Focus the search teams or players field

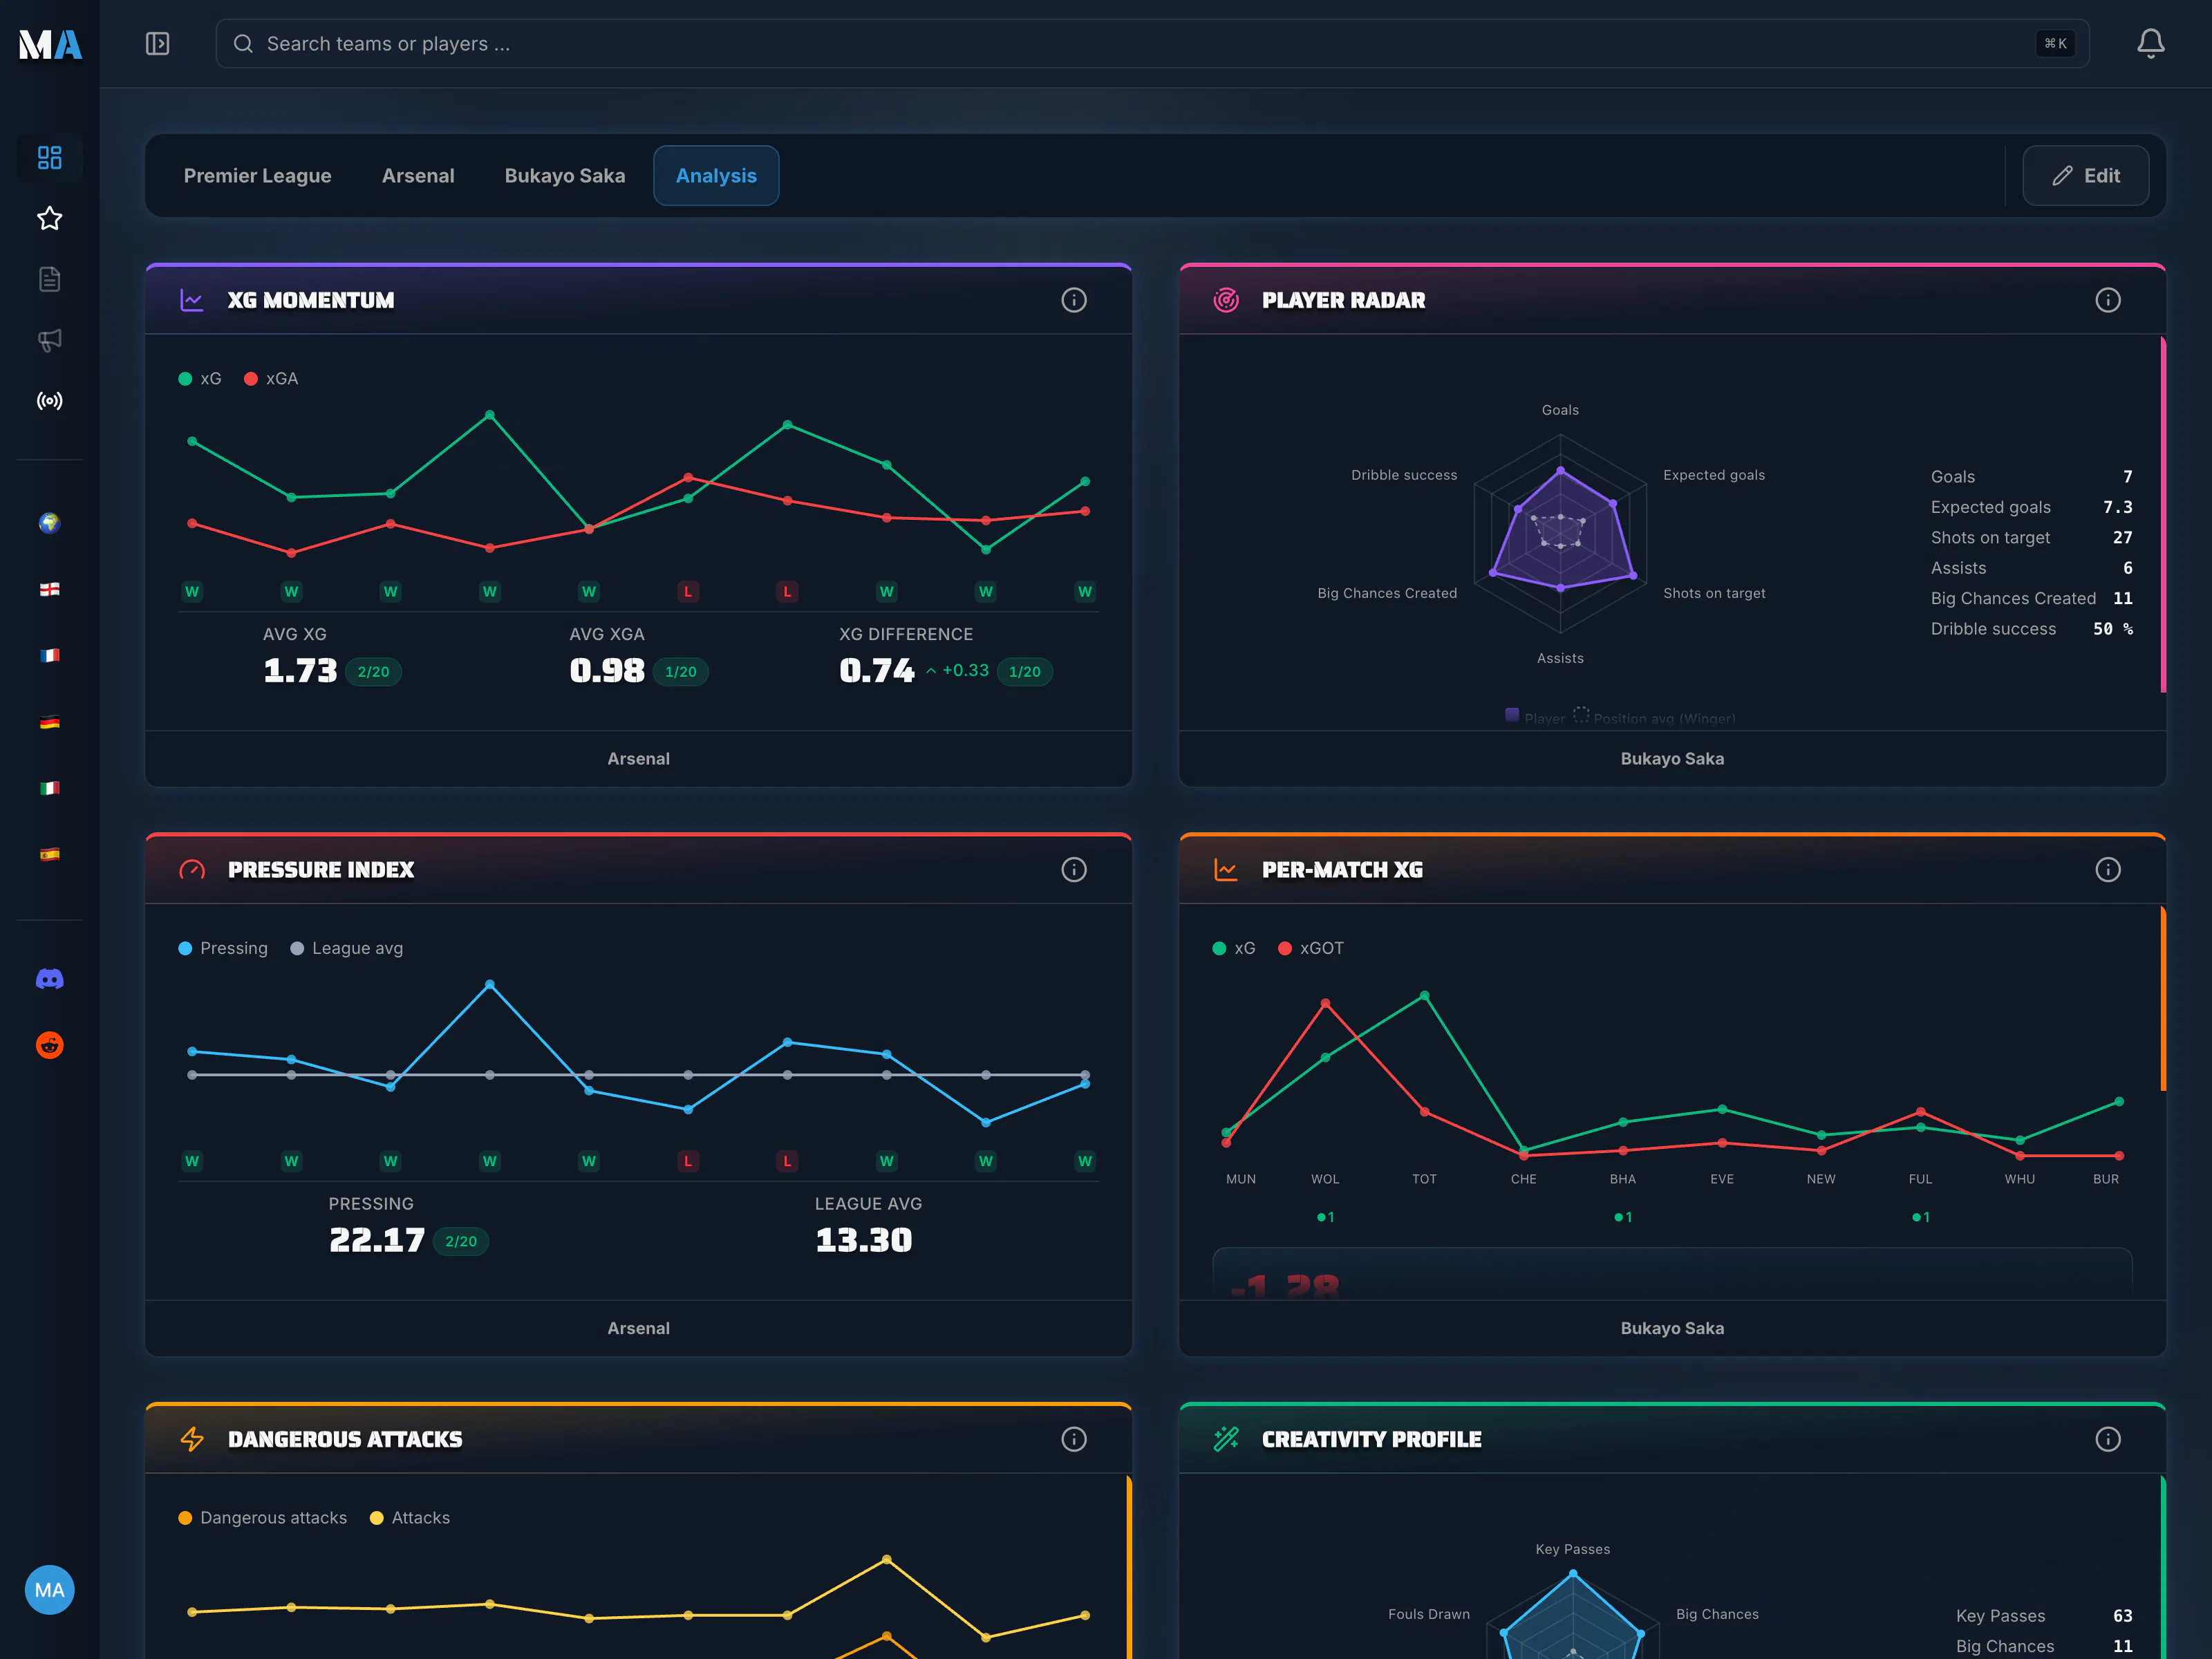(1153, 44)
